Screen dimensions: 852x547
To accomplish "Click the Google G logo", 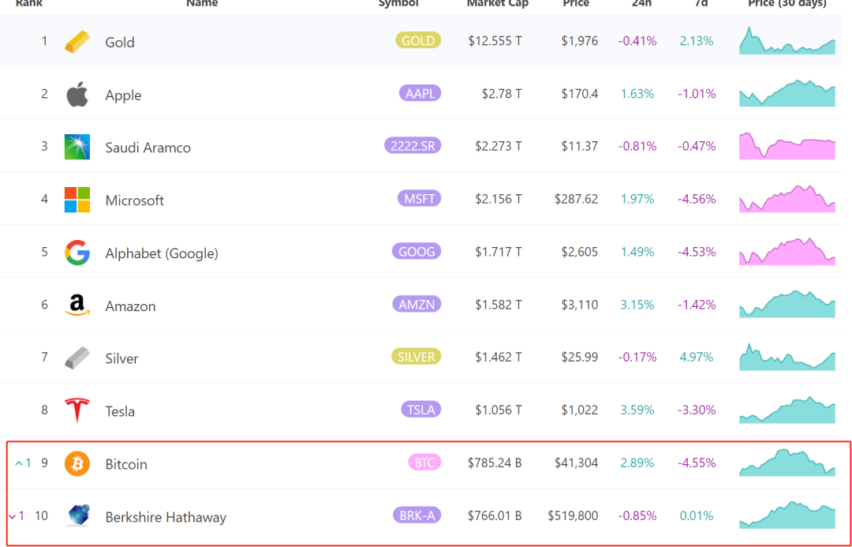I will point(77,253).
